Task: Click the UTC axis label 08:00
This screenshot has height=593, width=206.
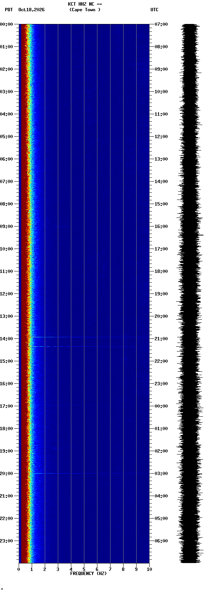Action: coord(161,47)
